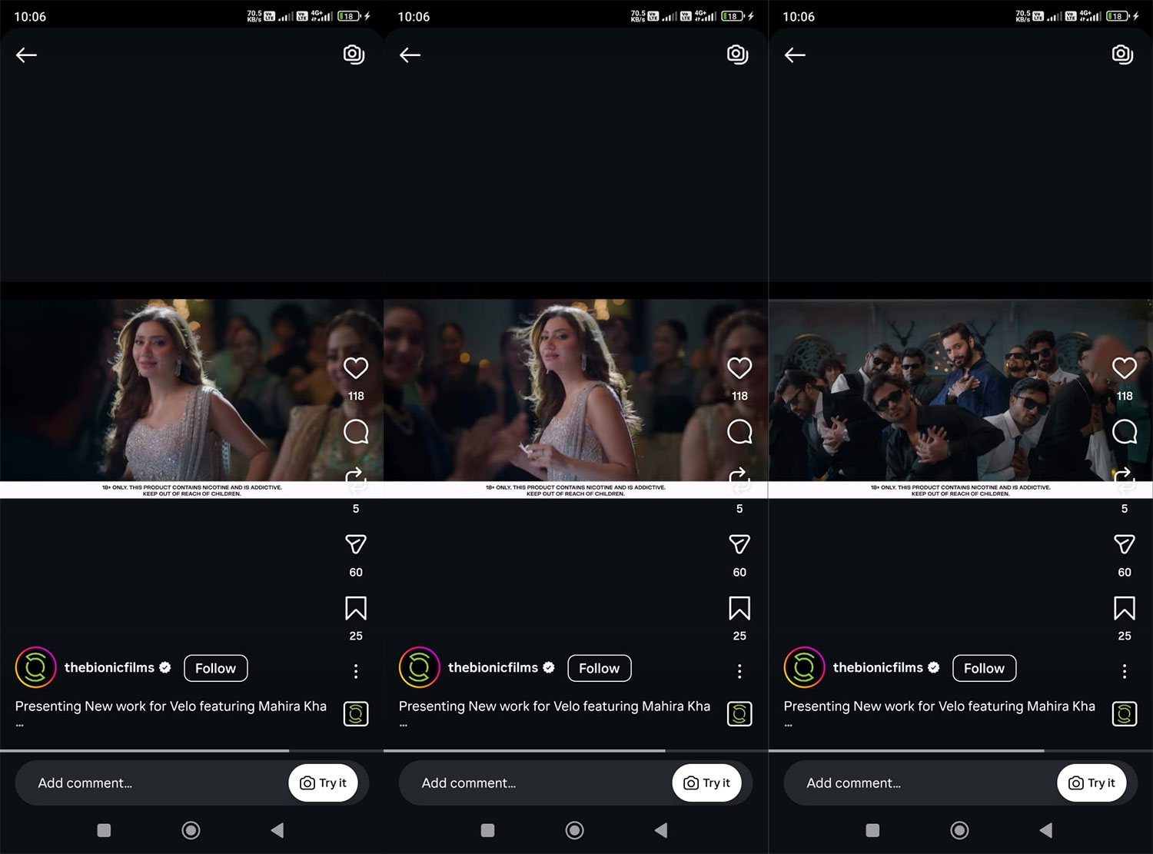
Task: Like the reel with heart, left screen
Action: tap(356, 368)
